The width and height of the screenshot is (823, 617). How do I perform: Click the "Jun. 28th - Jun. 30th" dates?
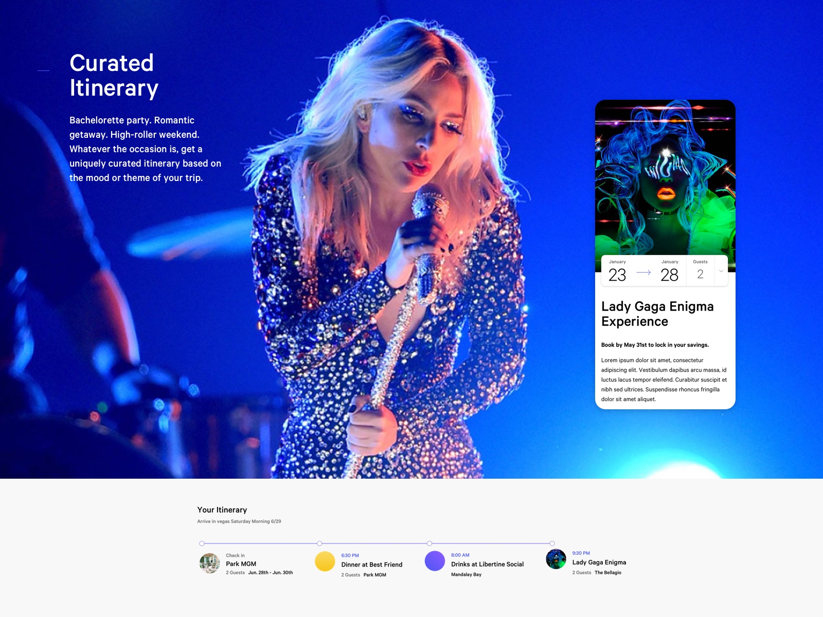click(271, 573)
